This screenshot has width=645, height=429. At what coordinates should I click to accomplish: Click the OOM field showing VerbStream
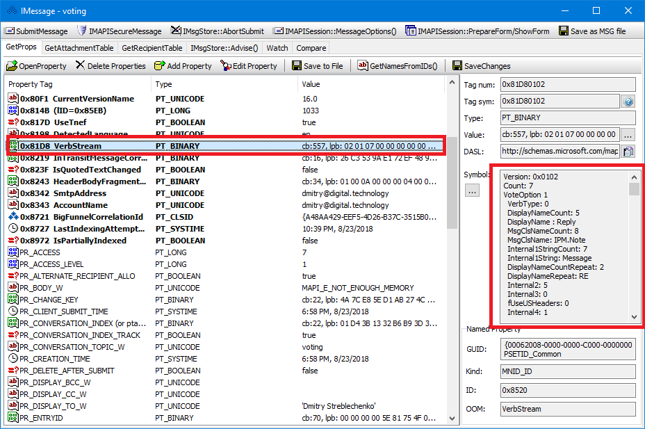568,409
